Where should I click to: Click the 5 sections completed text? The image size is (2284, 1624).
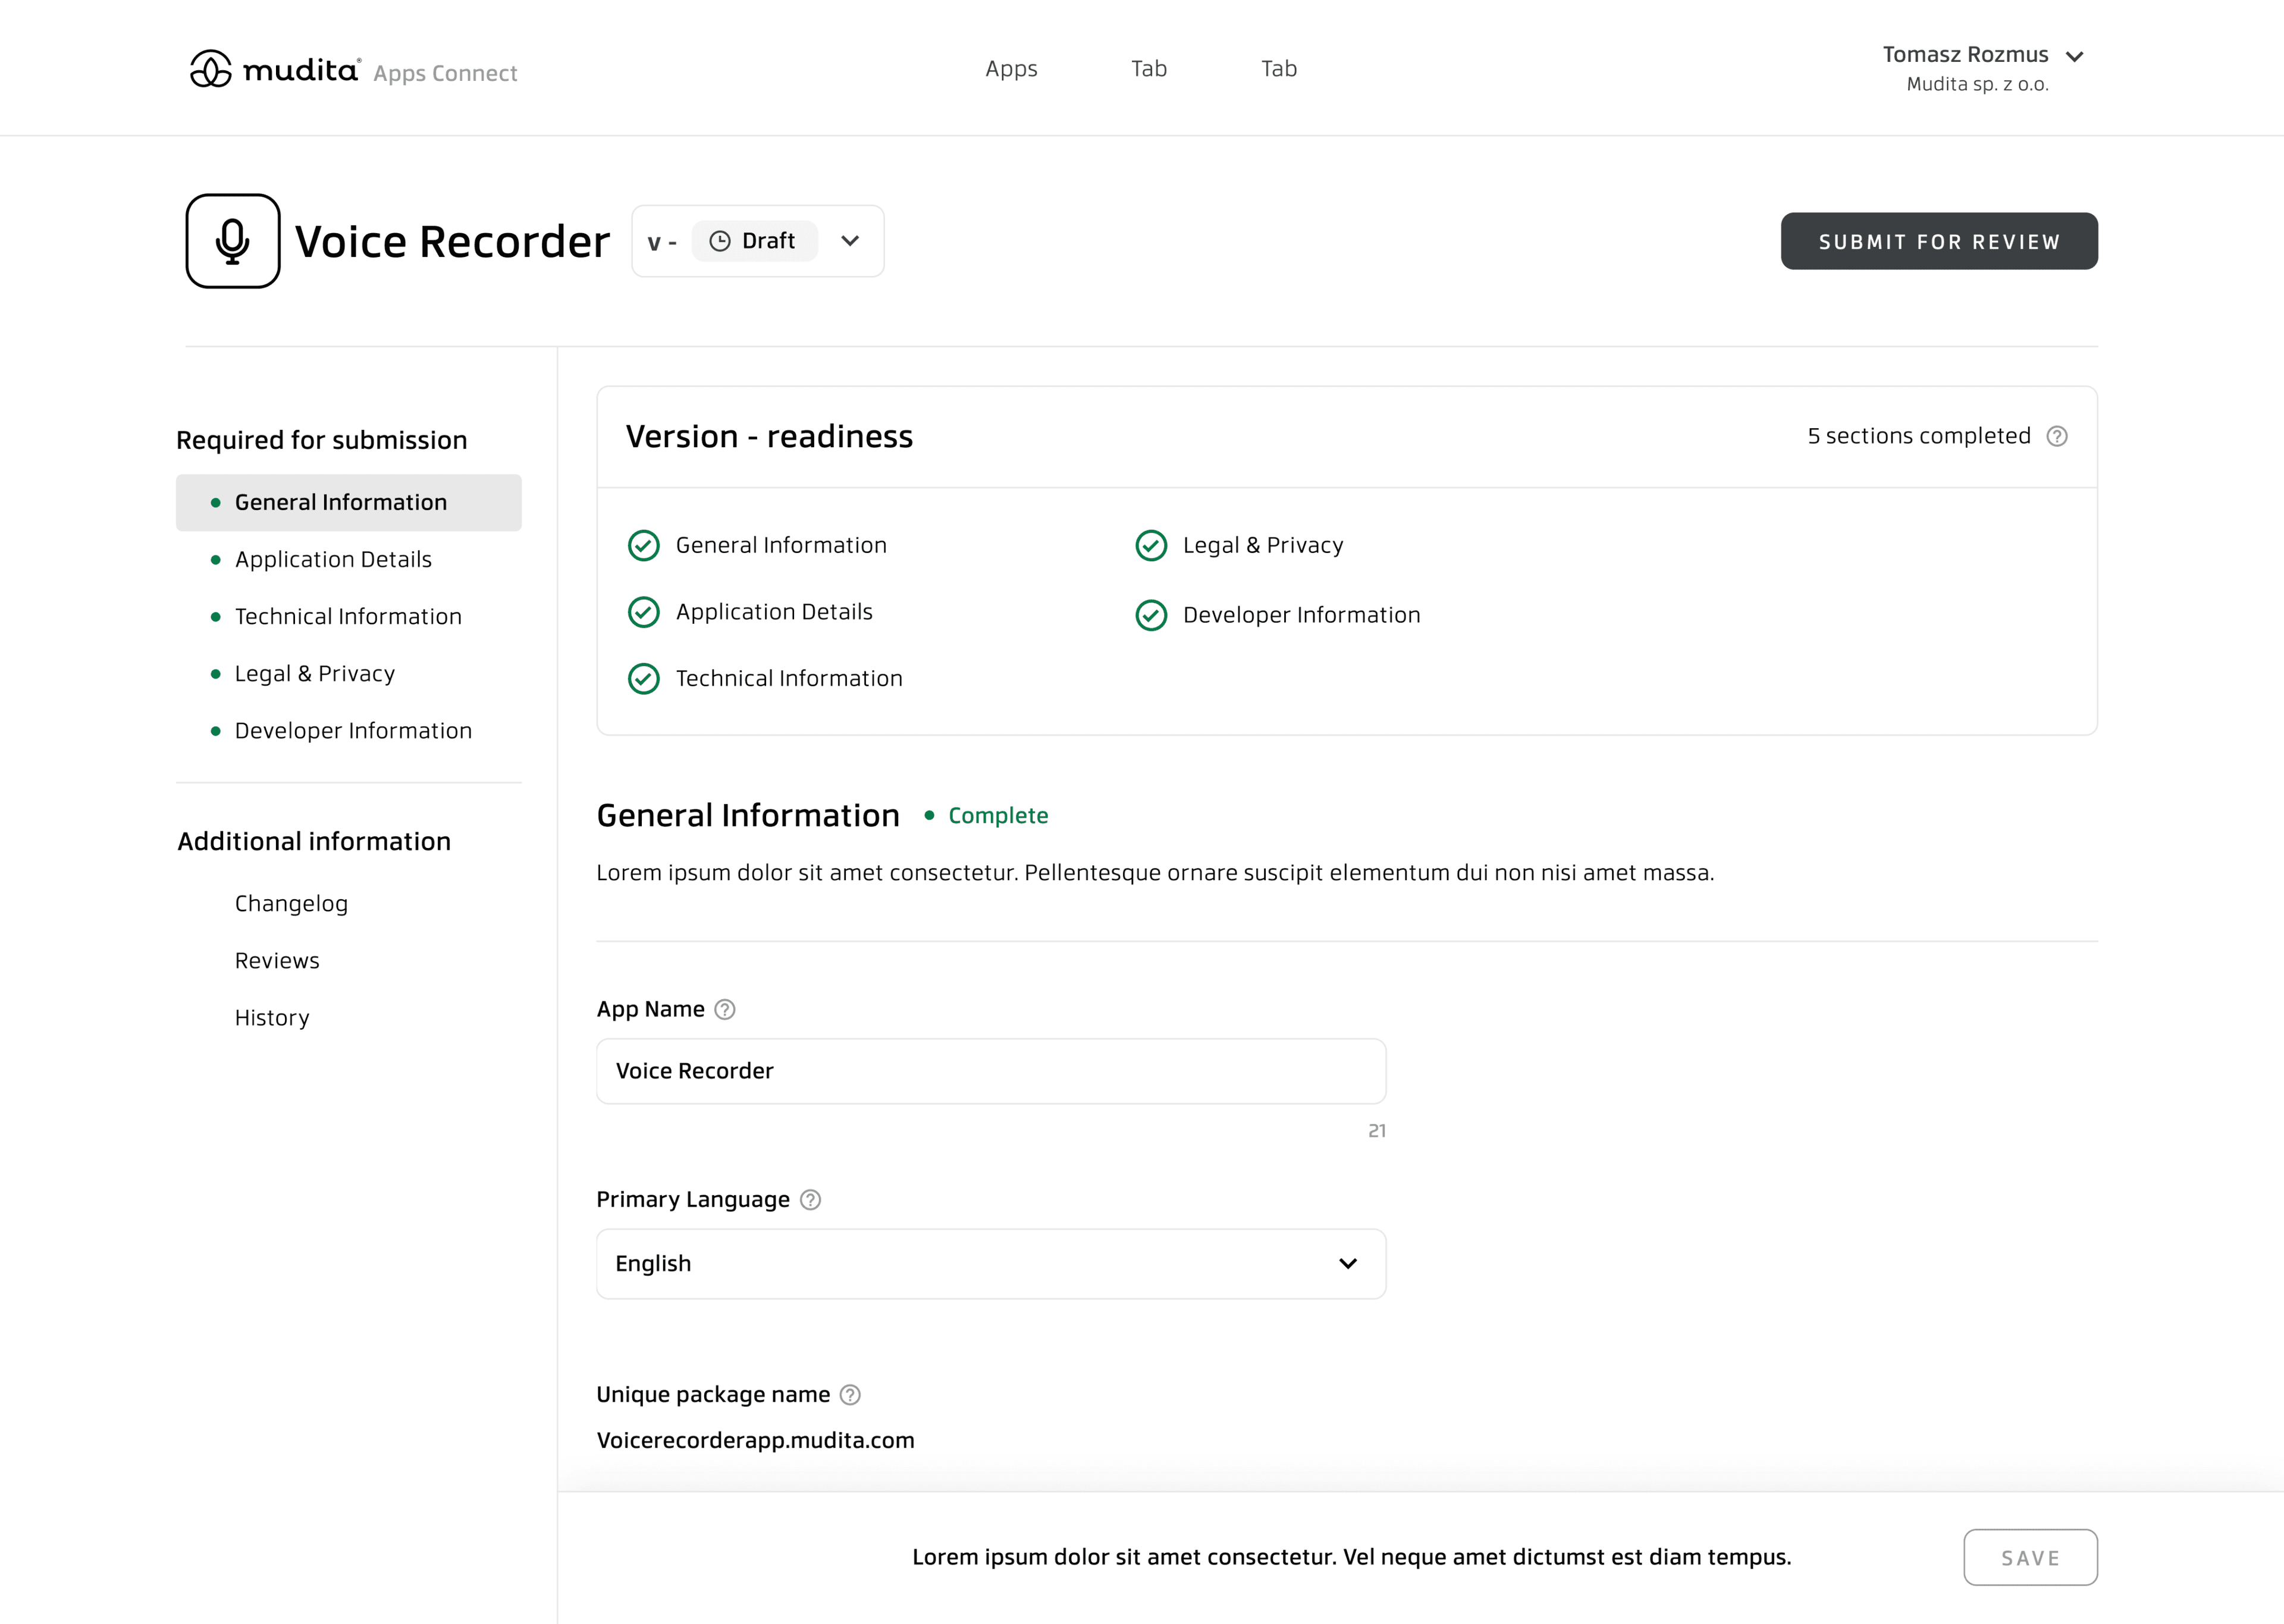(1919, 436)
